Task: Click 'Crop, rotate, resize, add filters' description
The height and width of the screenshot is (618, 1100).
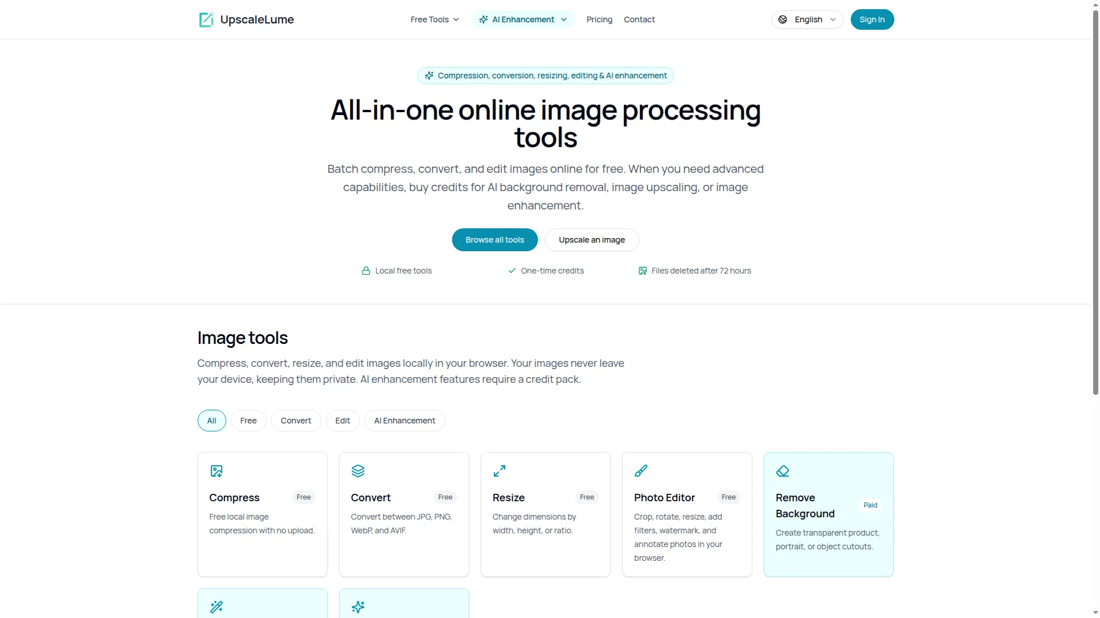Action: coord(678,537)
